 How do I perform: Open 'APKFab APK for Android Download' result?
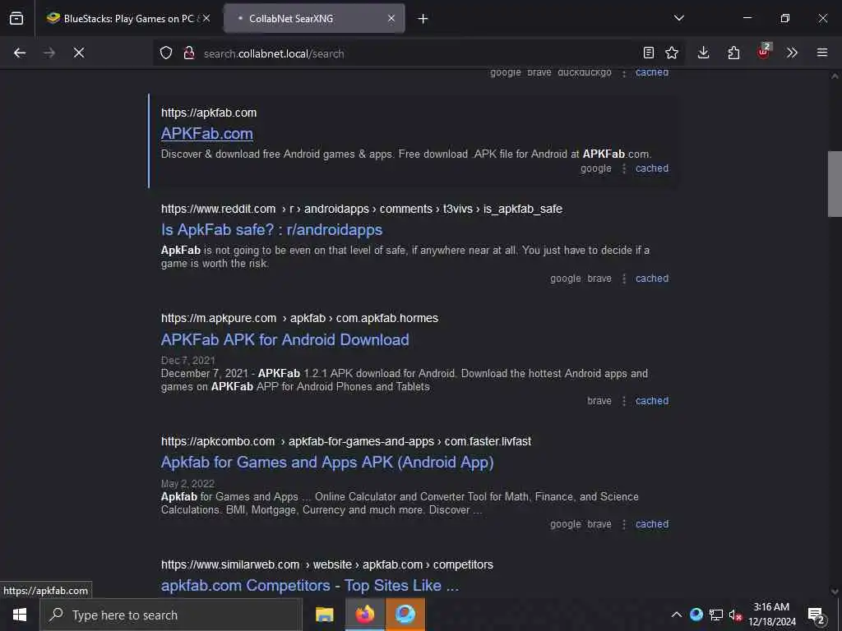tap(285, 339)
